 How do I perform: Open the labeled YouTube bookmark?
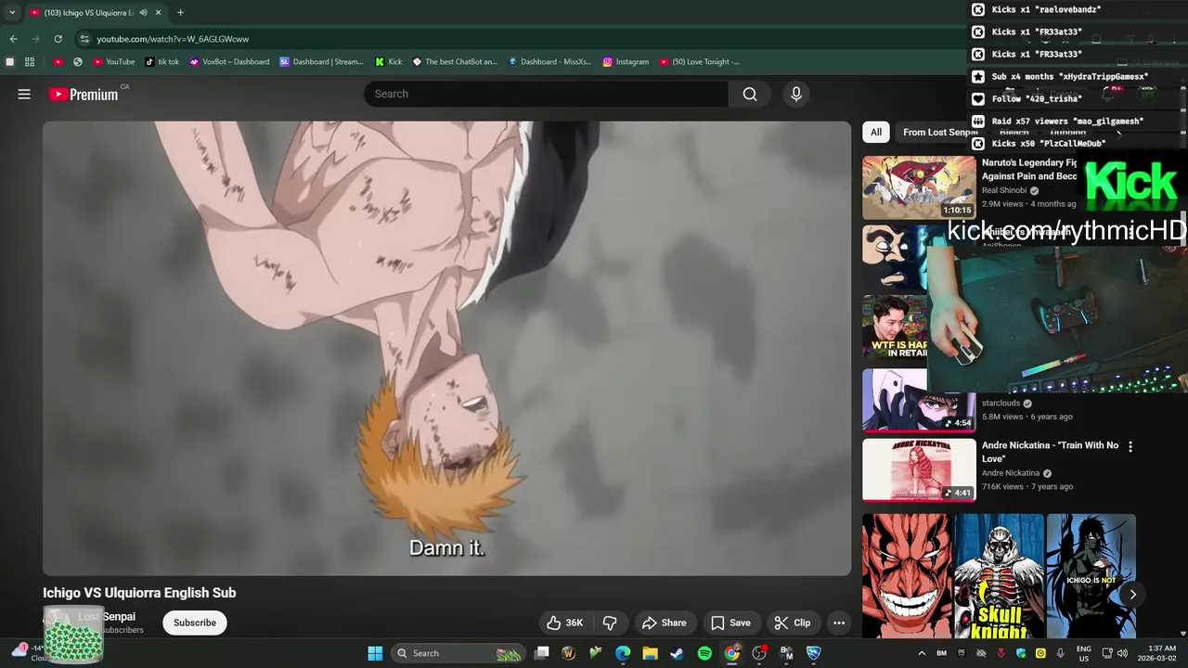[114, 62]
